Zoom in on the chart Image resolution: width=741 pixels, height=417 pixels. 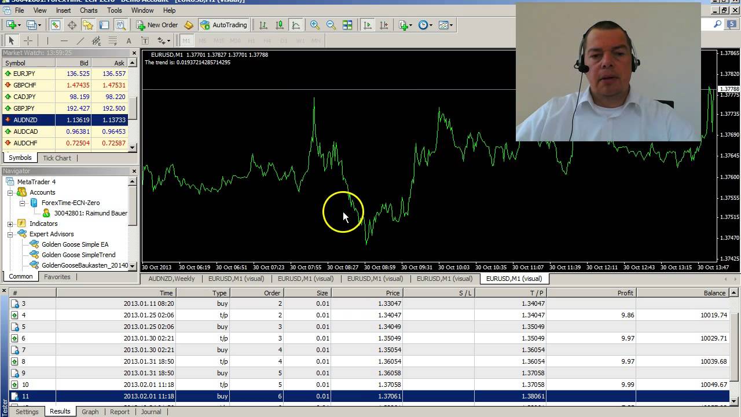(x=314, y=25)
